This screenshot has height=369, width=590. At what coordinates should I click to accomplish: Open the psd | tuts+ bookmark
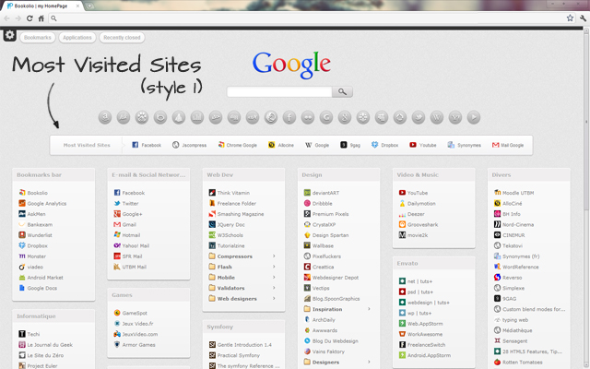(x=416, y=292)
